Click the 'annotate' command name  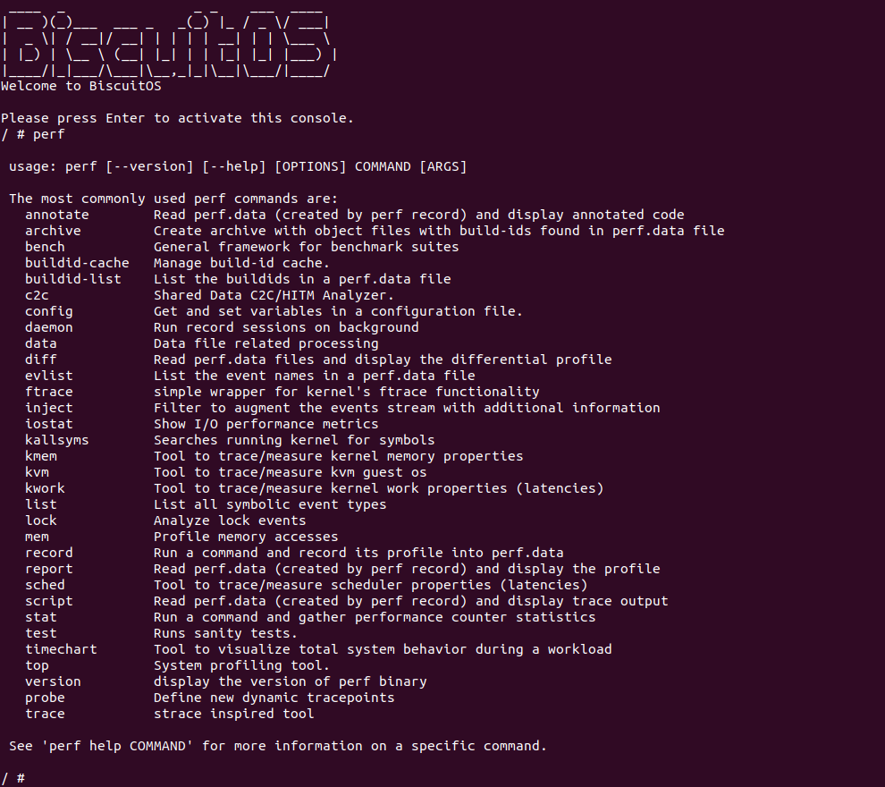click(57, 215)
